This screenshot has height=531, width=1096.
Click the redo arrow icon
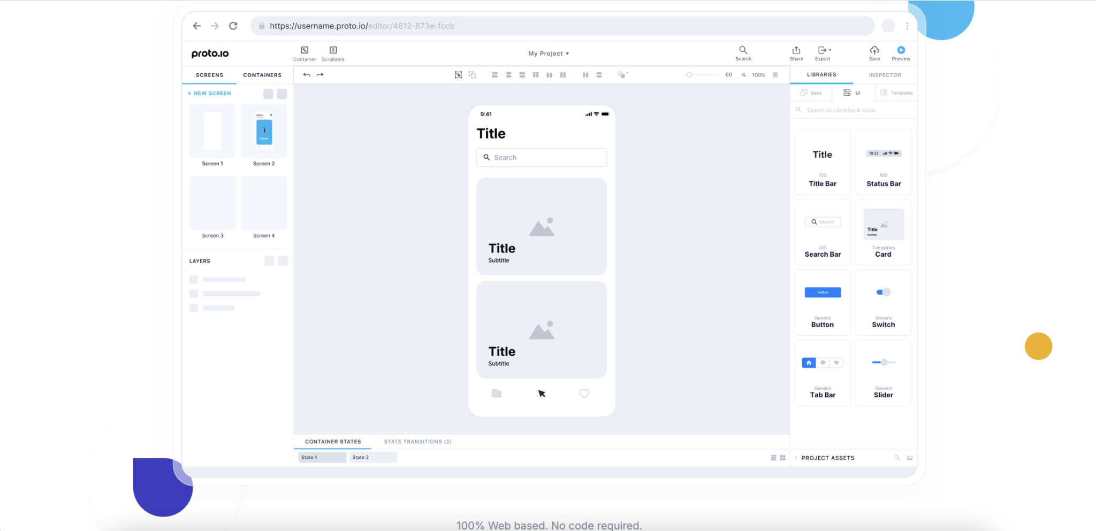(320, 75)
